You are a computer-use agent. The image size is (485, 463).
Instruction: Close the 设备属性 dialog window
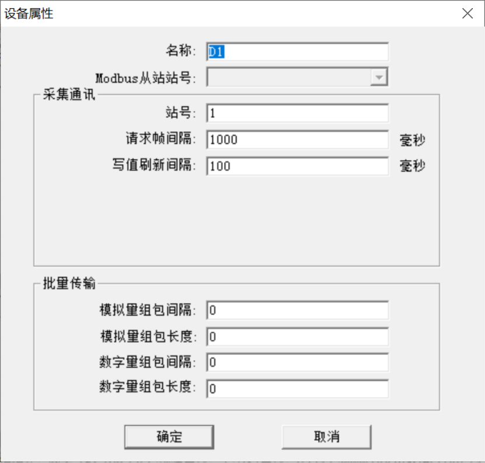tap(467, 13)
